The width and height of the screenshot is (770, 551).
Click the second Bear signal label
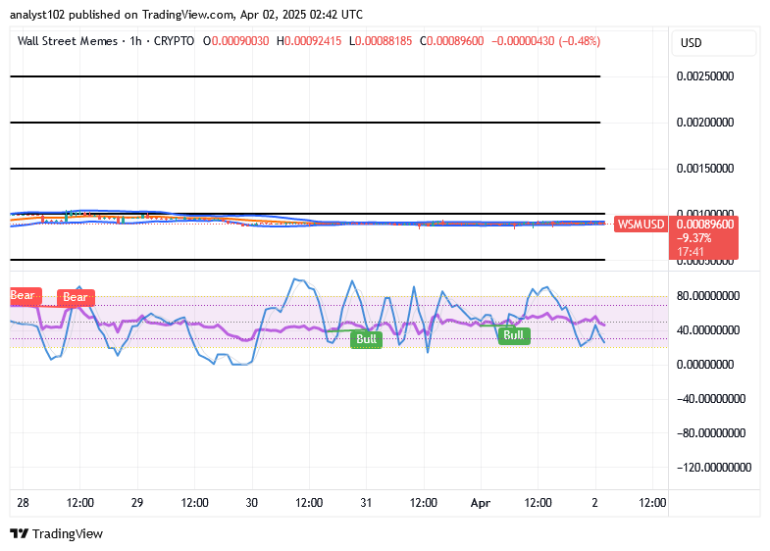[76, 297]
